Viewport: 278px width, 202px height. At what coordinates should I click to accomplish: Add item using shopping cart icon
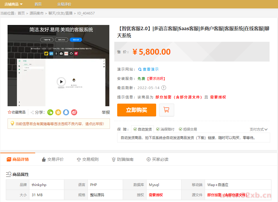tap(167, 110)
